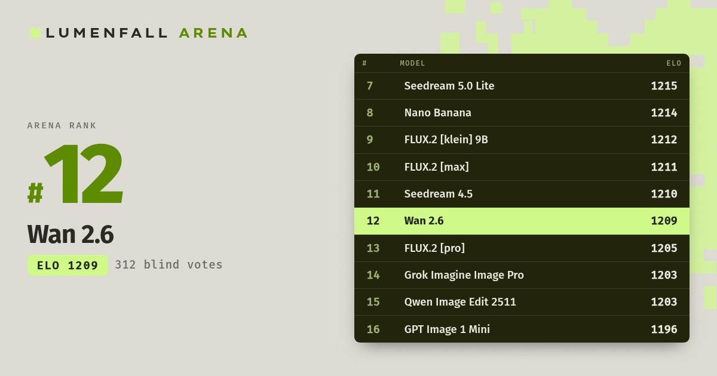The height and width of the screenshot is (376, 717).
Task: Click the ARENA RANK label
Action: (x=62, y=125)
